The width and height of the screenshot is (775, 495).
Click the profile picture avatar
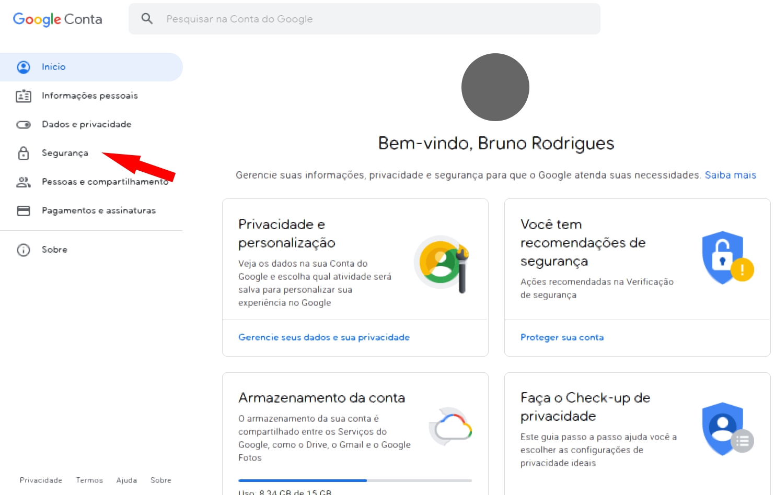(x=495, y=87)
